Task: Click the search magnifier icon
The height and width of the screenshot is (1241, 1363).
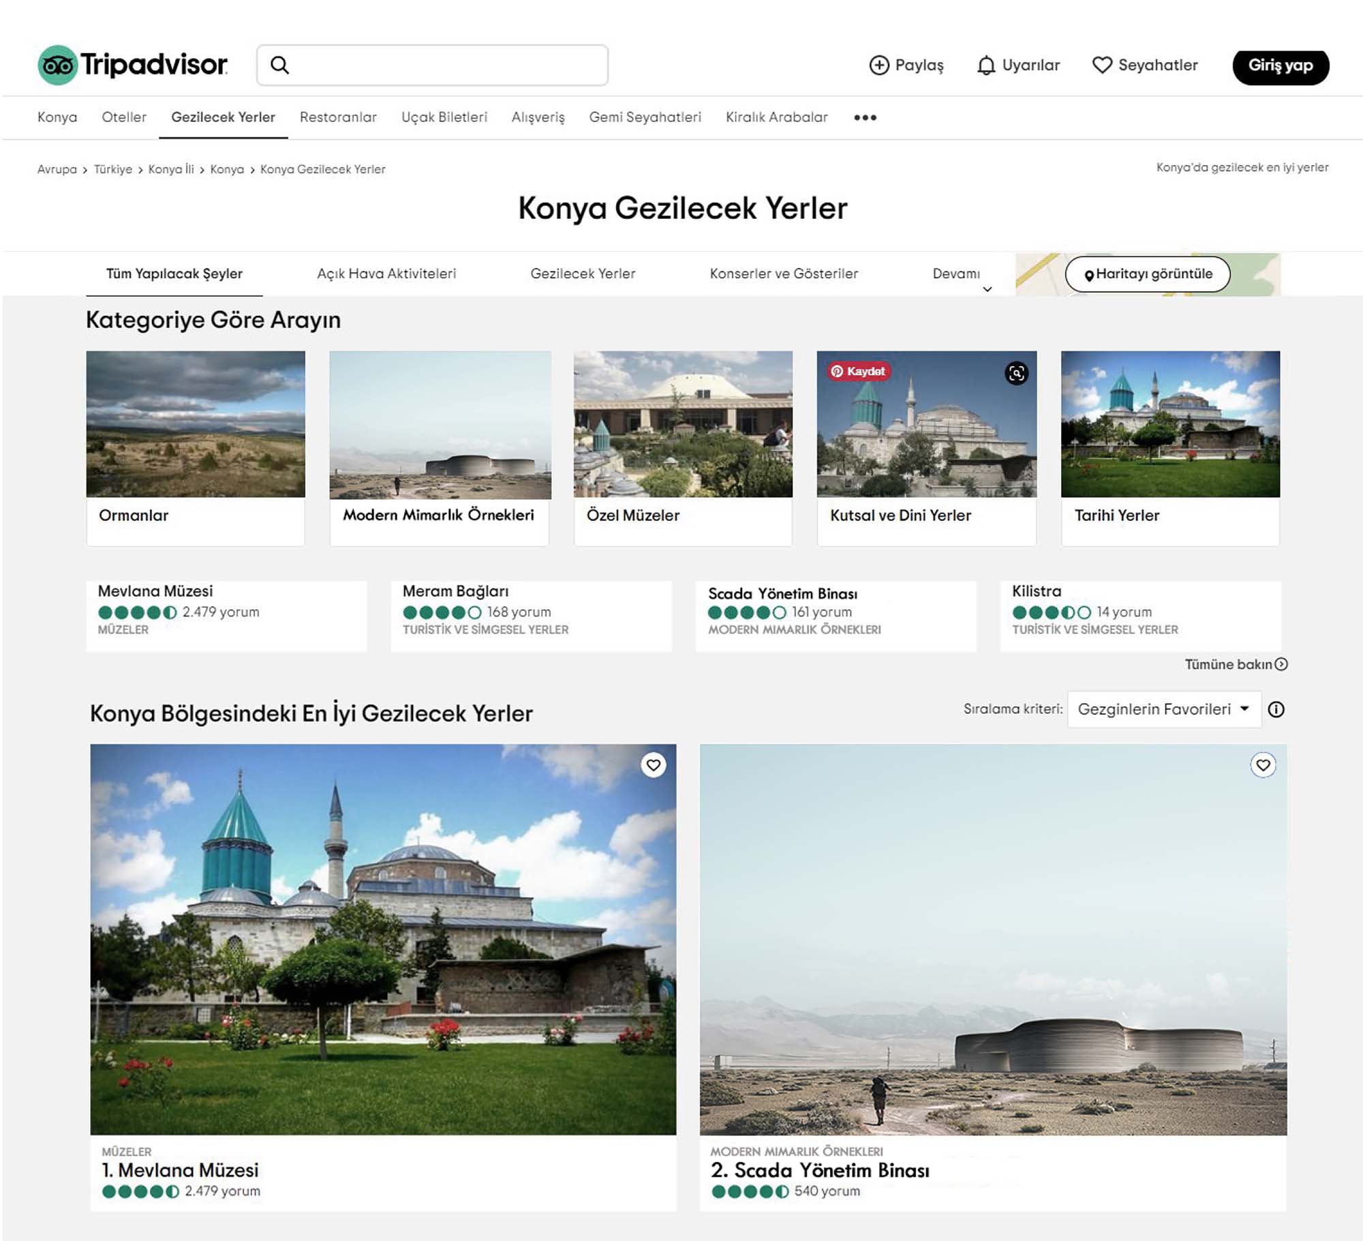Action: point(280,65)
